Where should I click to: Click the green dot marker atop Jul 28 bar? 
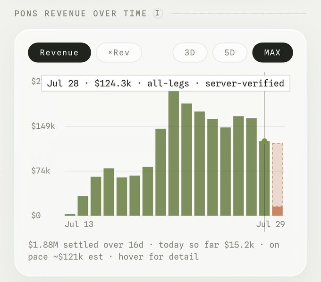tap(264, 141)
